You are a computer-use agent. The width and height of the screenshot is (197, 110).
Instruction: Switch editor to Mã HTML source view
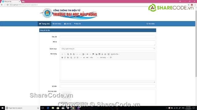click(x=115, y=54)
